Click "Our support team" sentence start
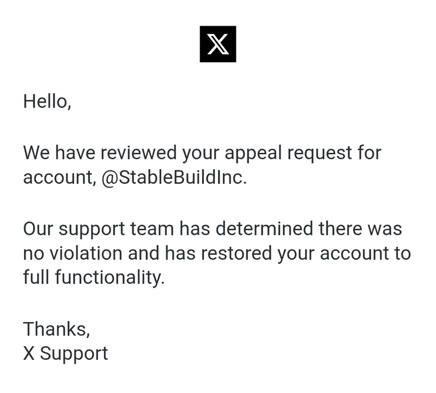 click(x=99, y=229)
